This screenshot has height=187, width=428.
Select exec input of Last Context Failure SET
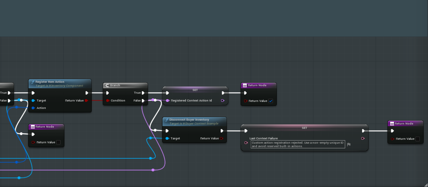[x=246, y=131]
